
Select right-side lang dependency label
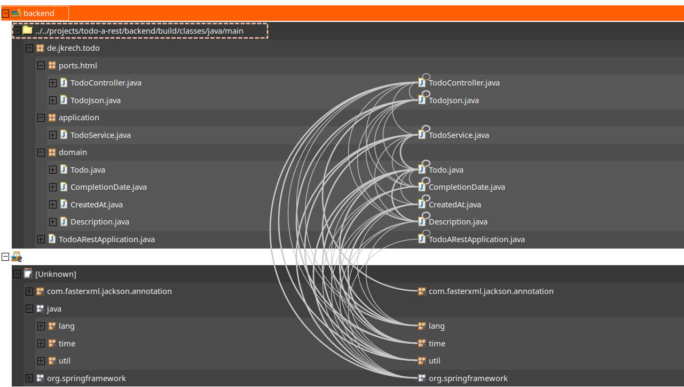click(x=437, y=326)
